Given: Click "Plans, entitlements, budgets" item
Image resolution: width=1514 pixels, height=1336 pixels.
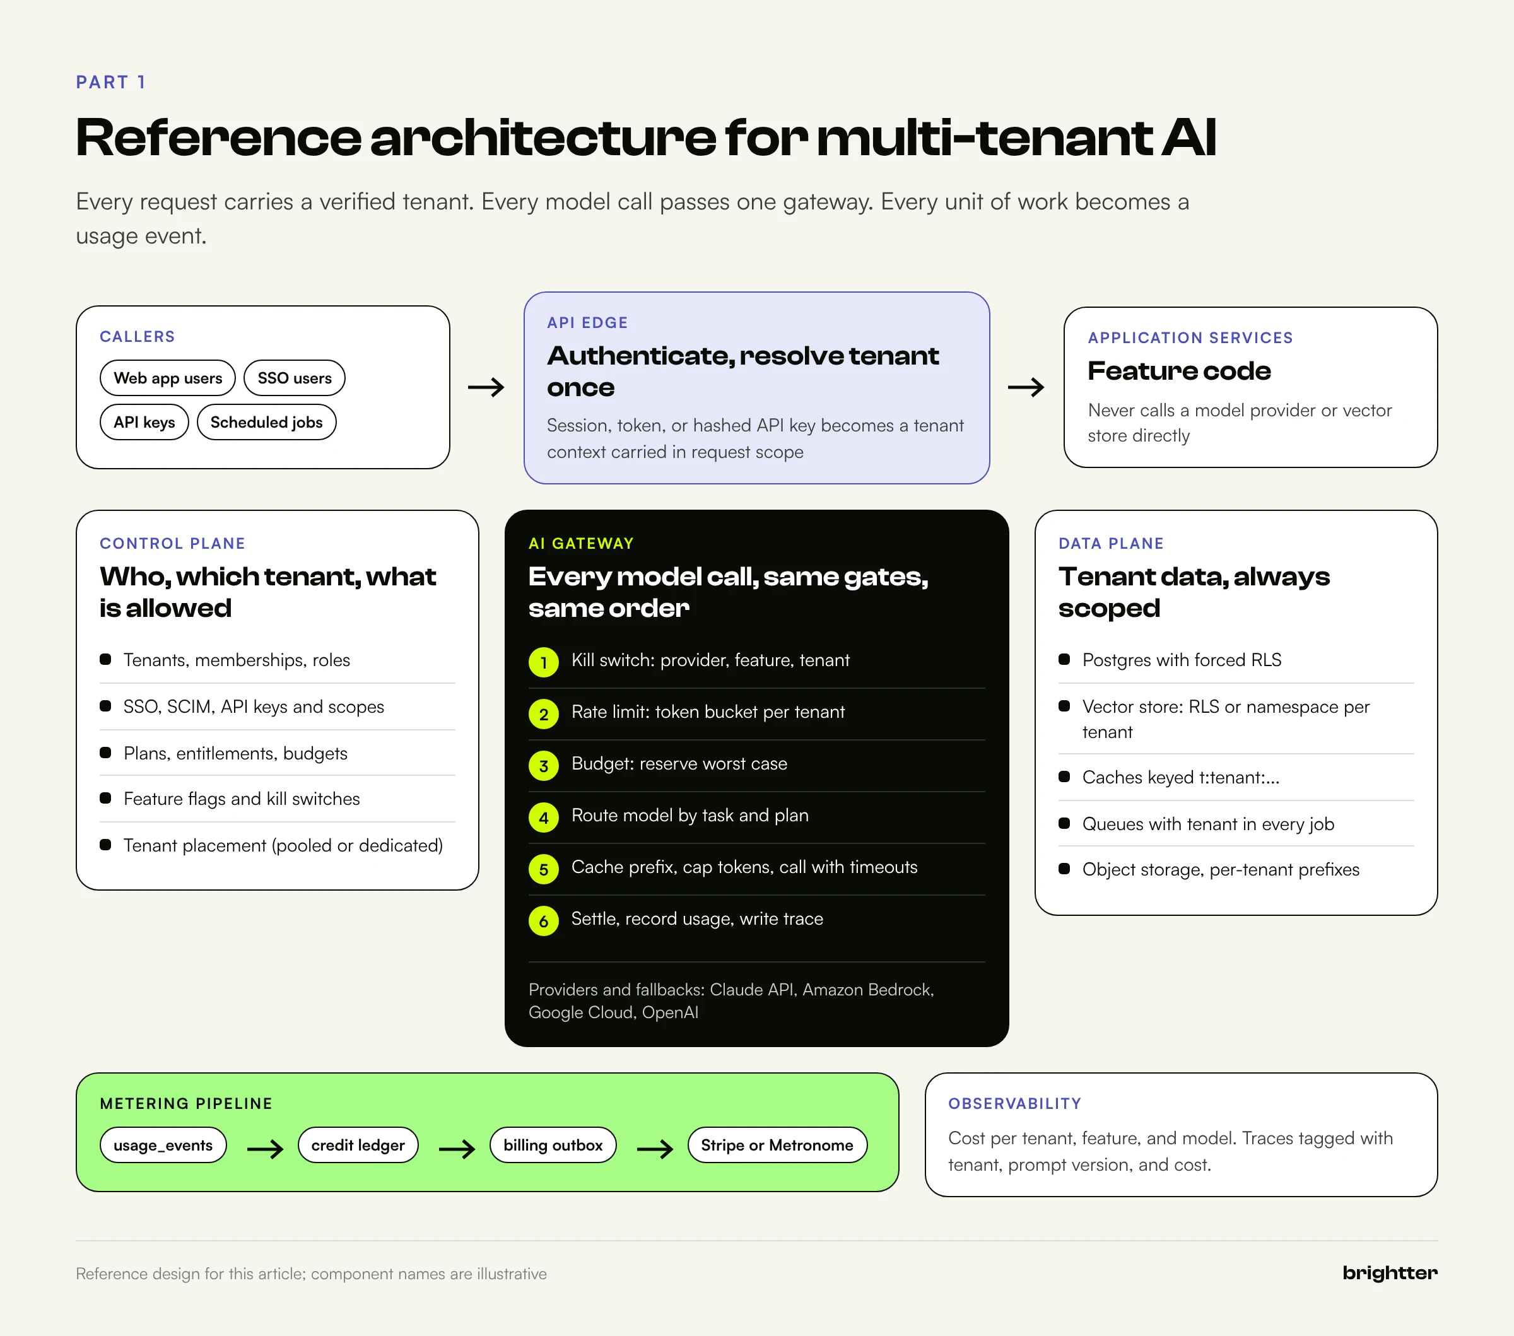Looking at the screenshot, I should coord(235,753).
